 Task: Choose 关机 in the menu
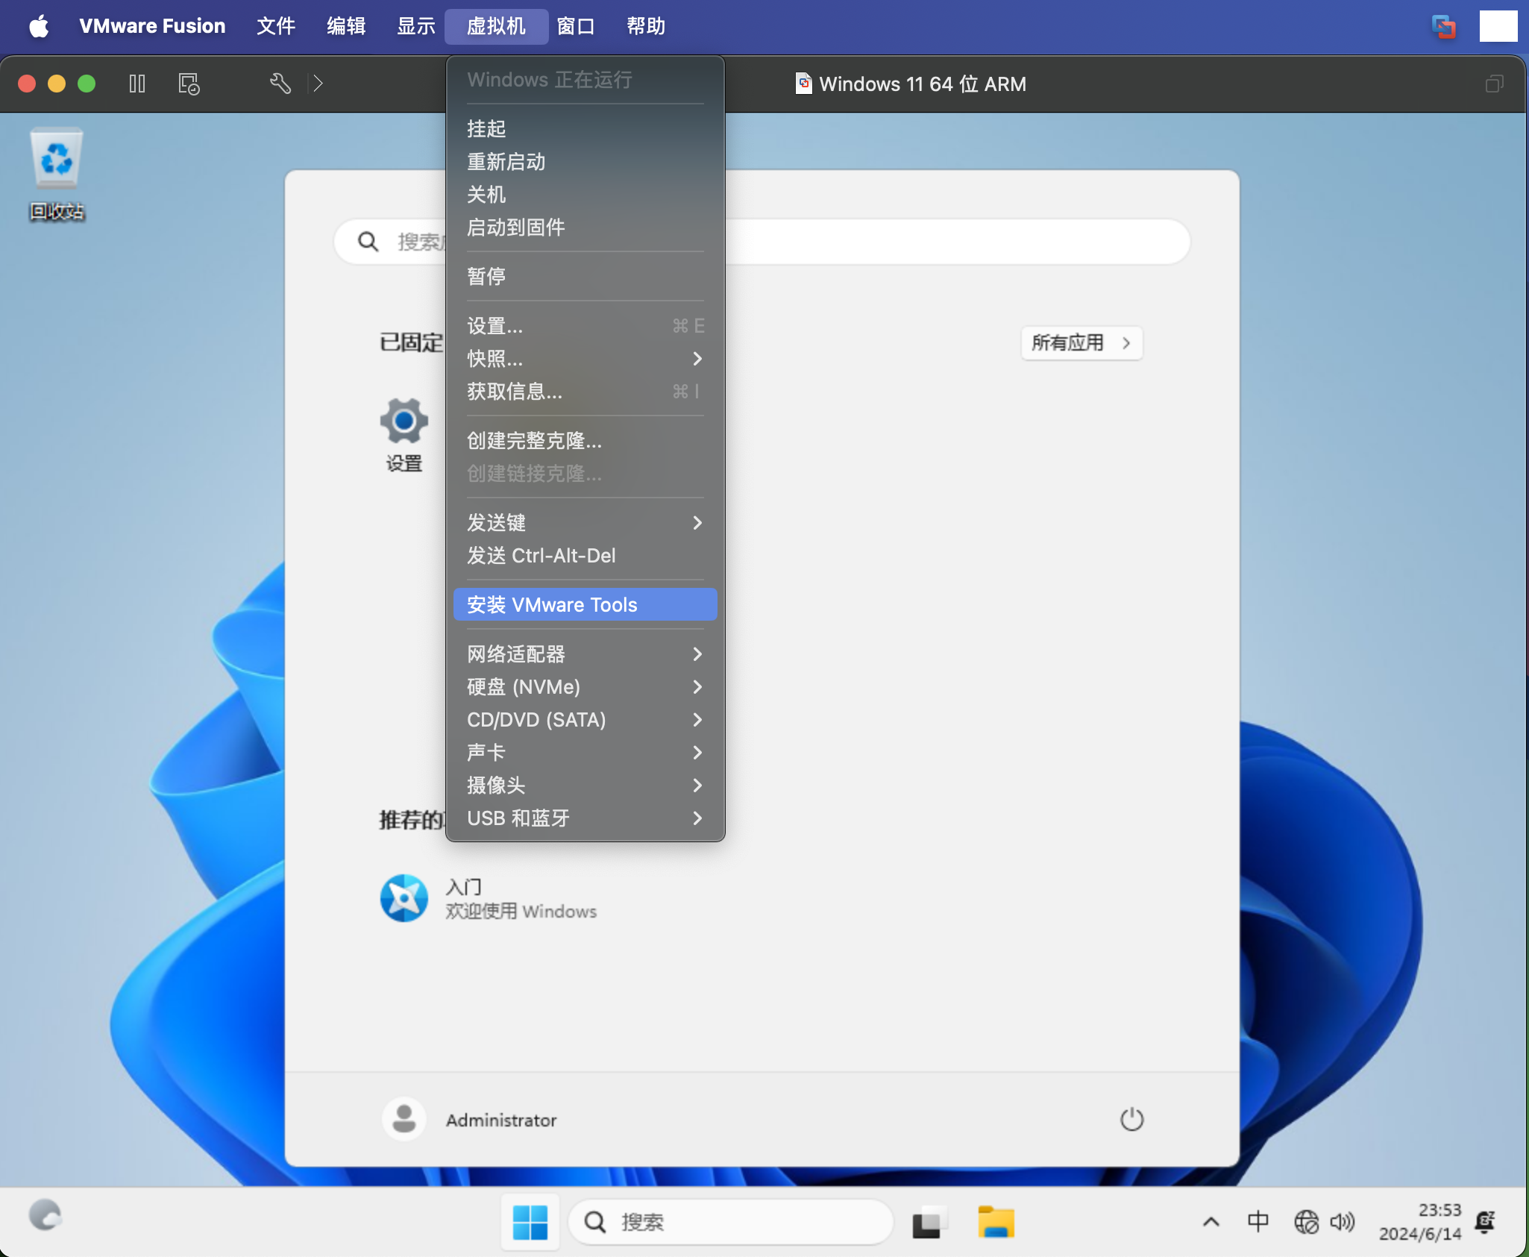585,195
